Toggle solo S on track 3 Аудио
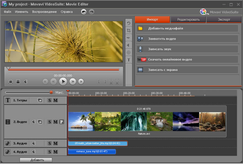The height and width of the screenshot is (164, 243). pos(49,143)
